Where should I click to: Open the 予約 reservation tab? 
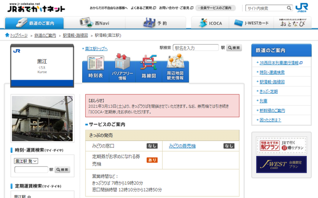(155, 23)
